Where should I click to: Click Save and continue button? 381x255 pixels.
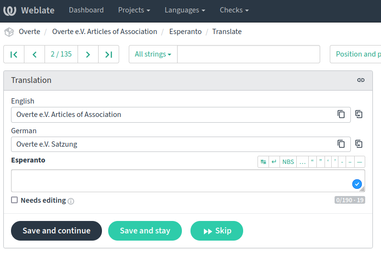(x=56, y=231)
